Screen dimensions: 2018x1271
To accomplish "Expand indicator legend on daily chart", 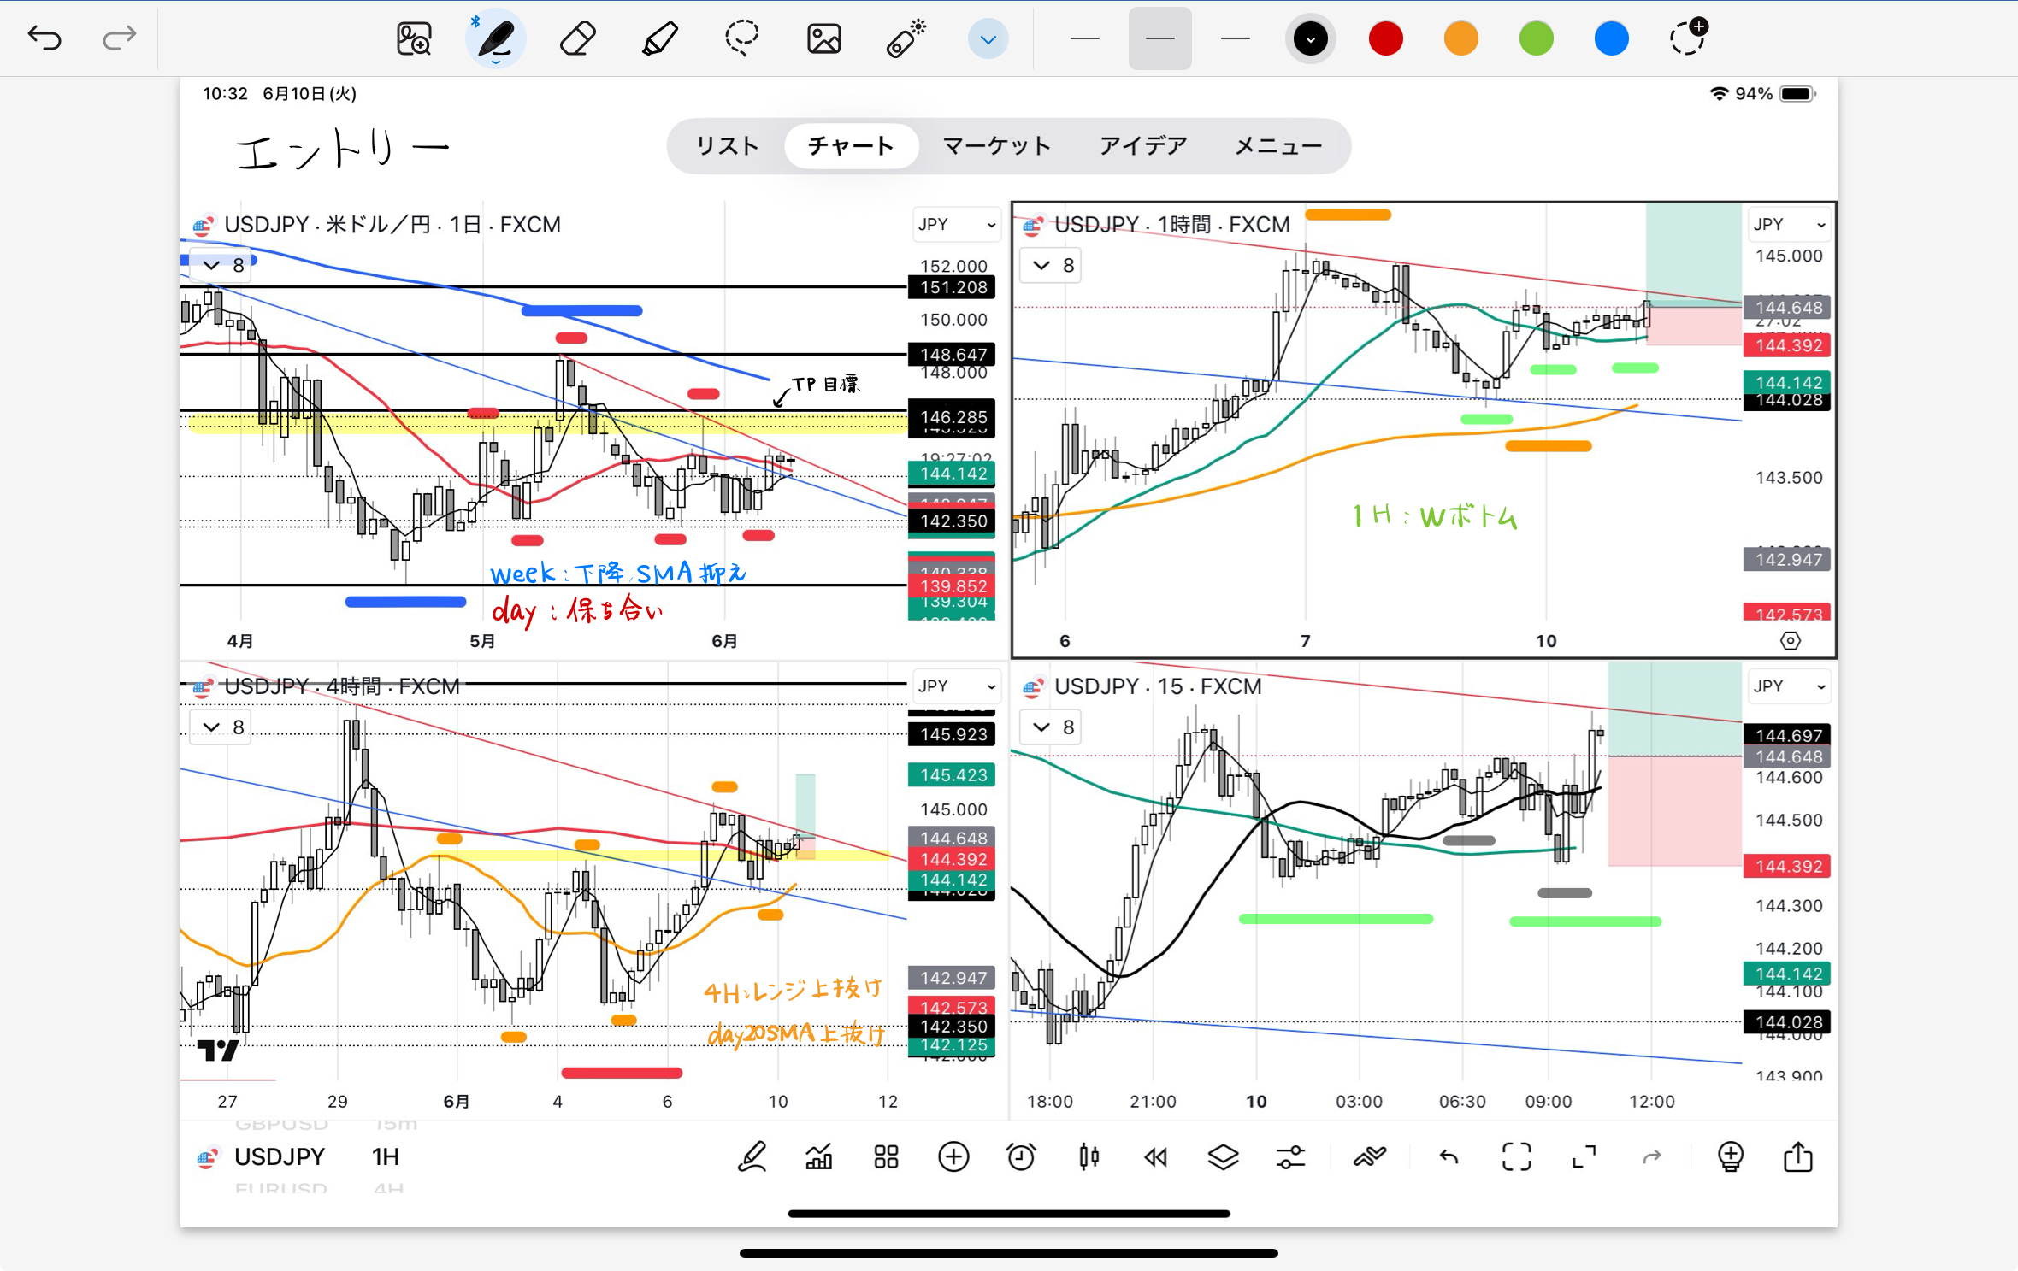I will (x=221, y=265).
